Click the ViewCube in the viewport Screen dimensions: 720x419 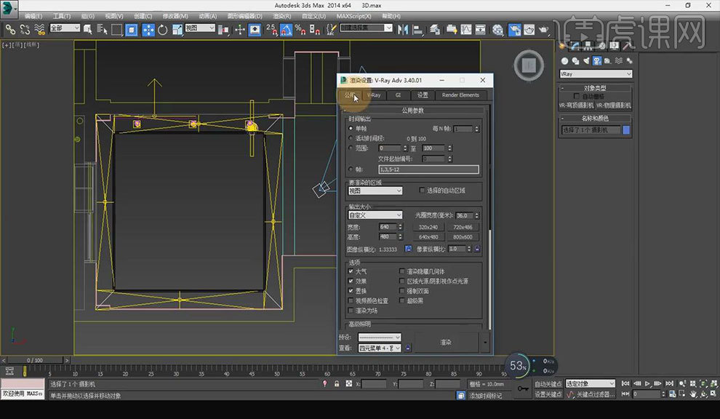529,65
